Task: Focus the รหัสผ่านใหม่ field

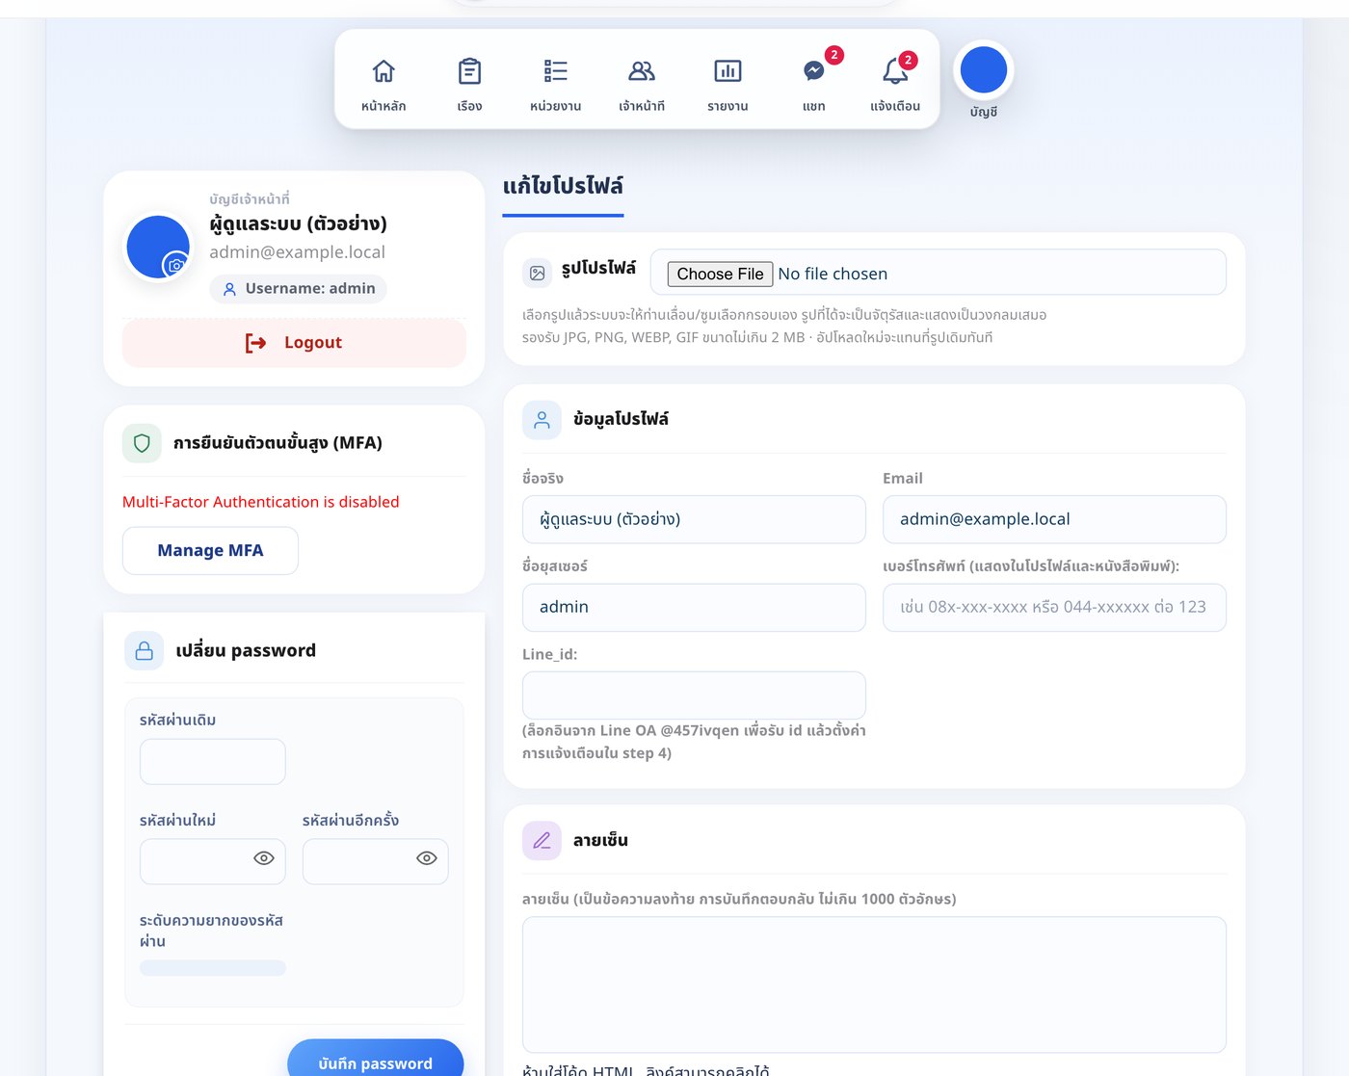Action: 213,861
